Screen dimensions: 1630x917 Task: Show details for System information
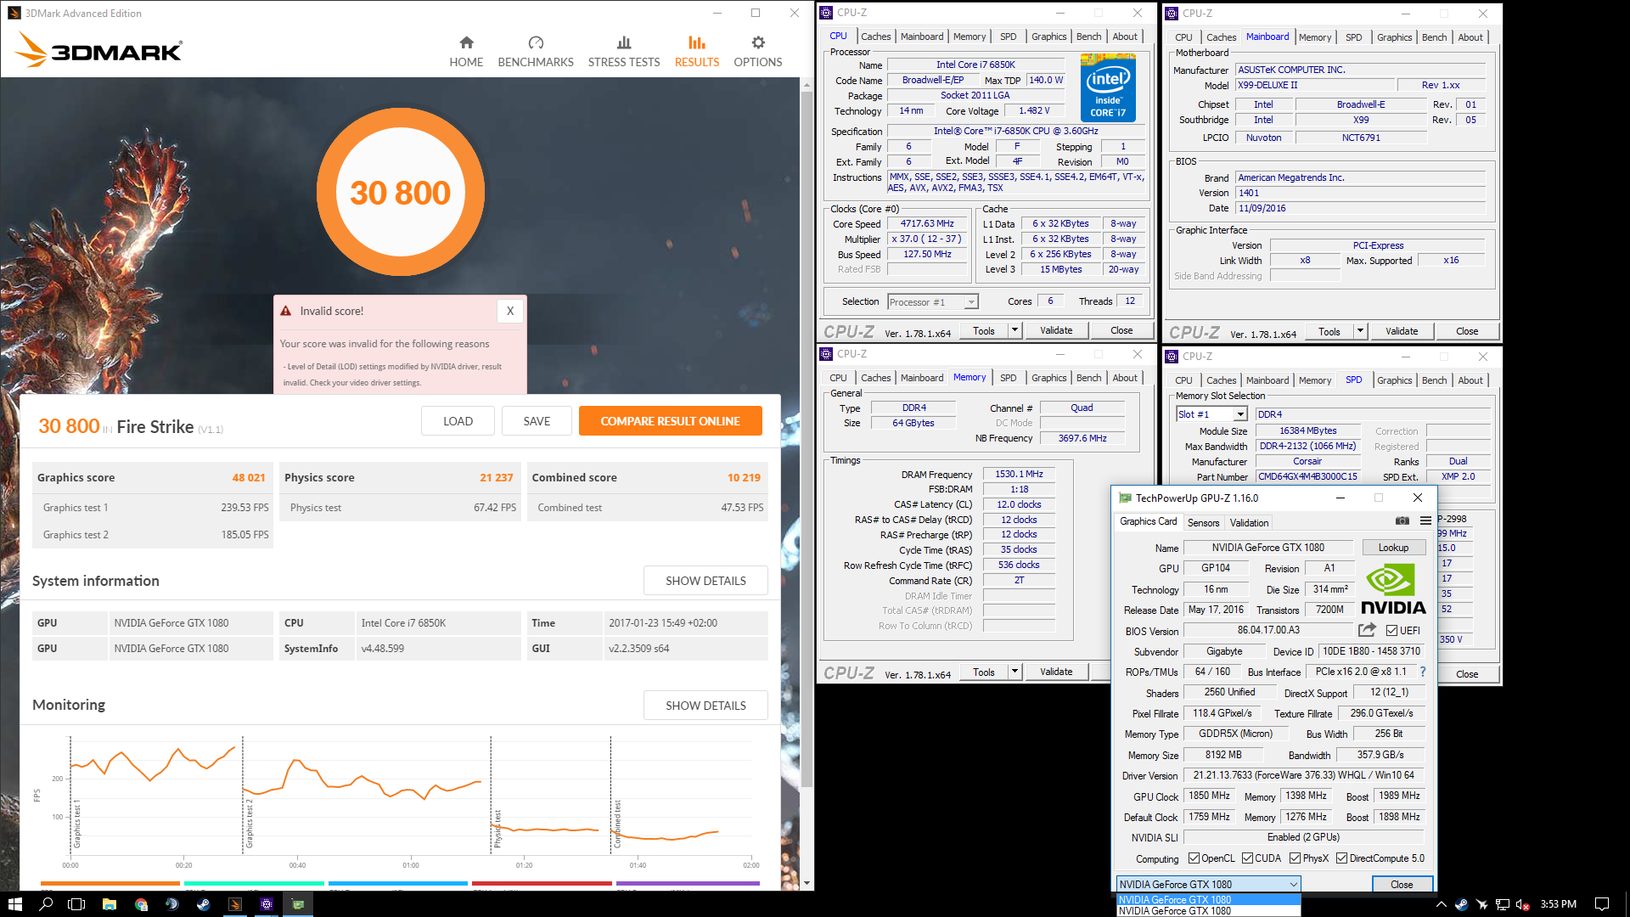pyautogui.click(x=705, y=581)
